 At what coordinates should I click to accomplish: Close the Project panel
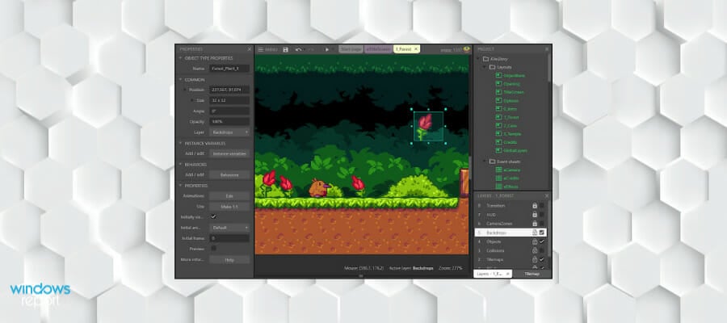click(x=547, y=49)
